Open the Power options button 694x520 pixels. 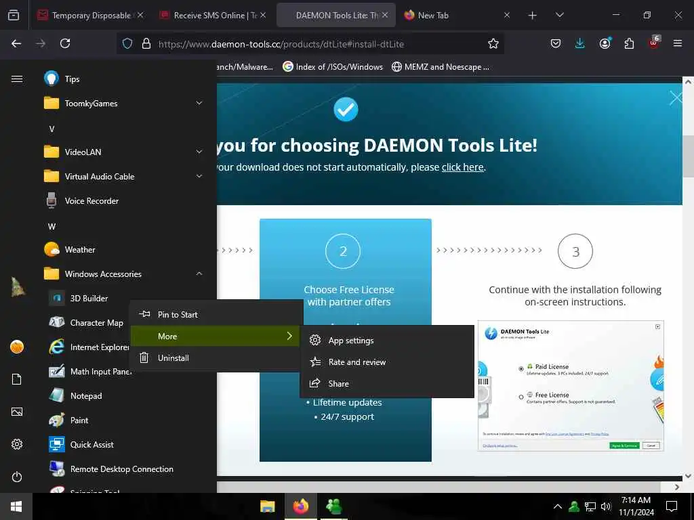pyautogui.click(x=17, y=477)
